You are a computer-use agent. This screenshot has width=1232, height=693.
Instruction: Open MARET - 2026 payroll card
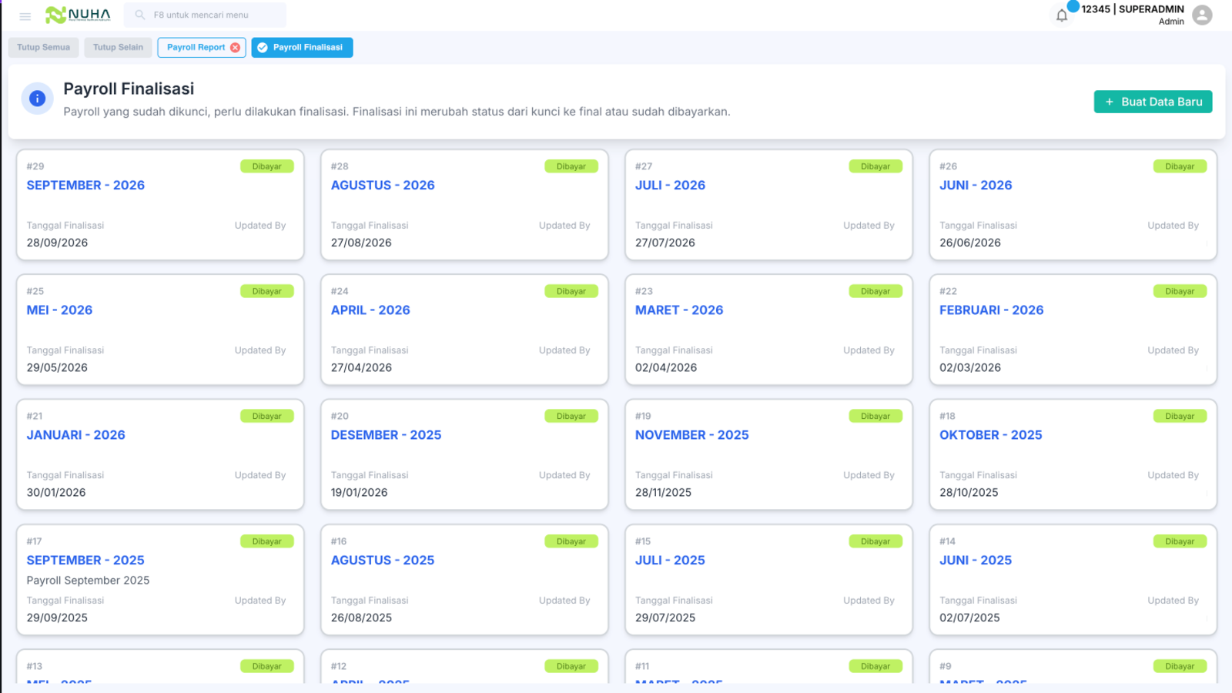(x=768, y=330)
